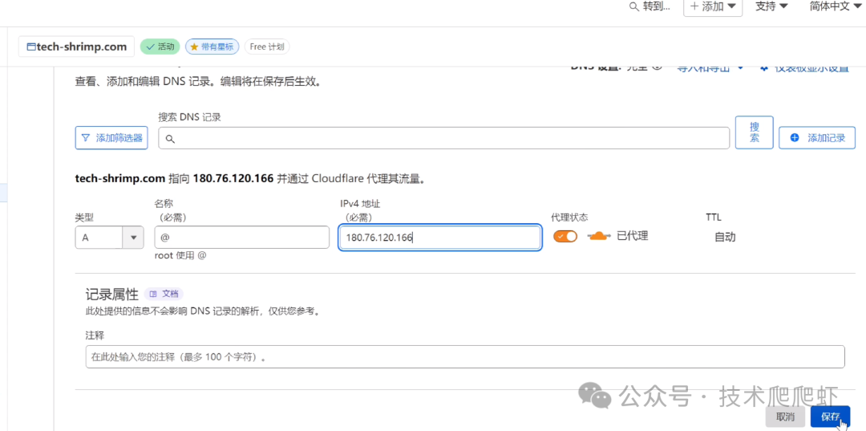866x431 pixels.
Task: Focus the 搜索 DNS 记录 search field
Action: click(443, 137)
